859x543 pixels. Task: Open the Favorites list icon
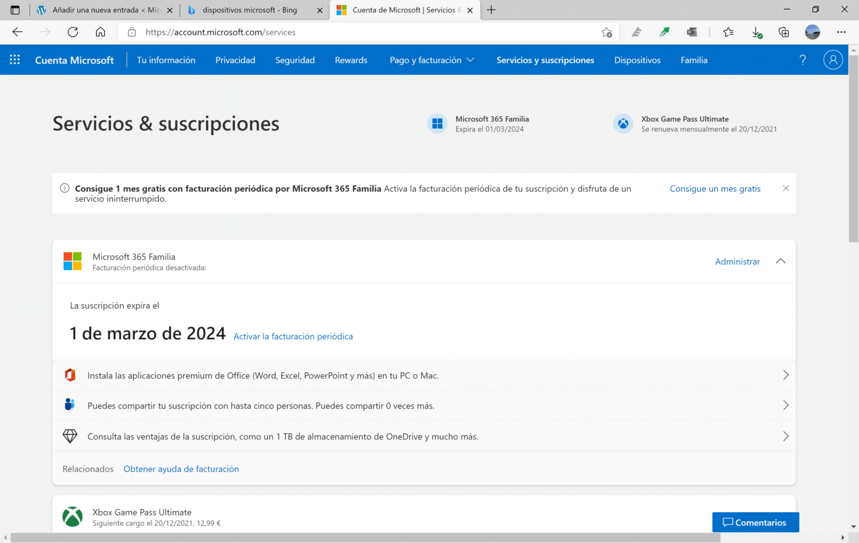[x=728, y=32]
